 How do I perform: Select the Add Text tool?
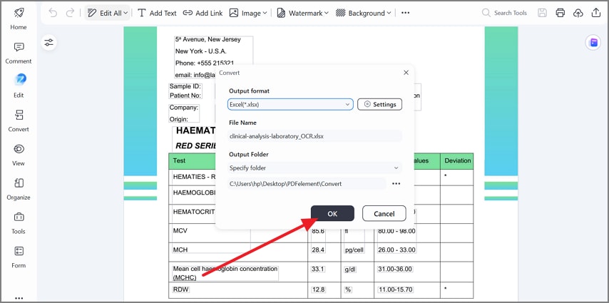158,13
